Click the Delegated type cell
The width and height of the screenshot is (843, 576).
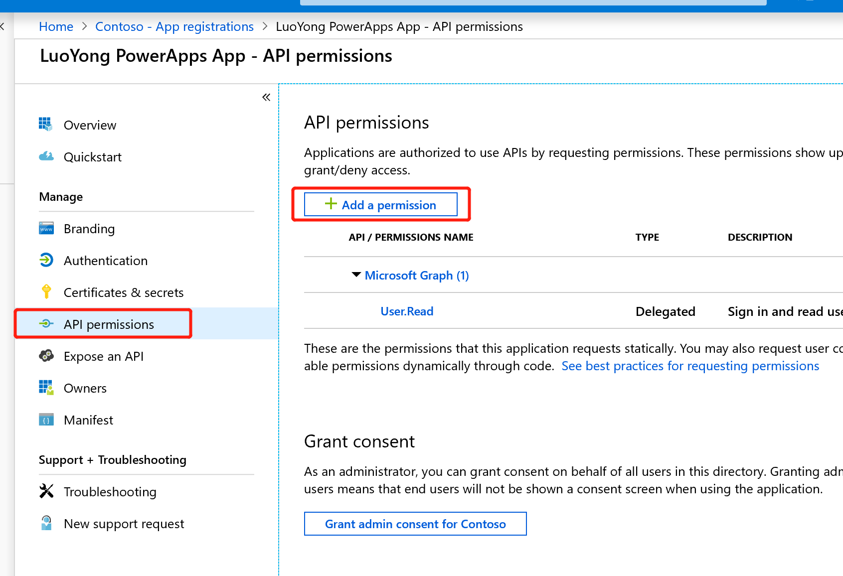[665, 311]
